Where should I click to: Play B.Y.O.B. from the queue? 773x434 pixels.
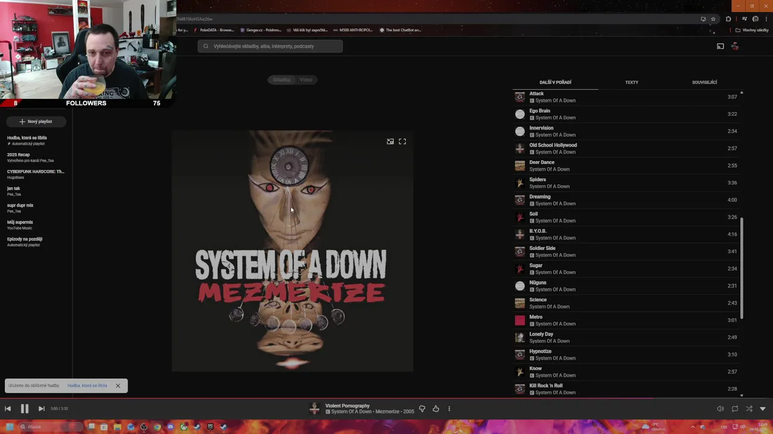627,234
